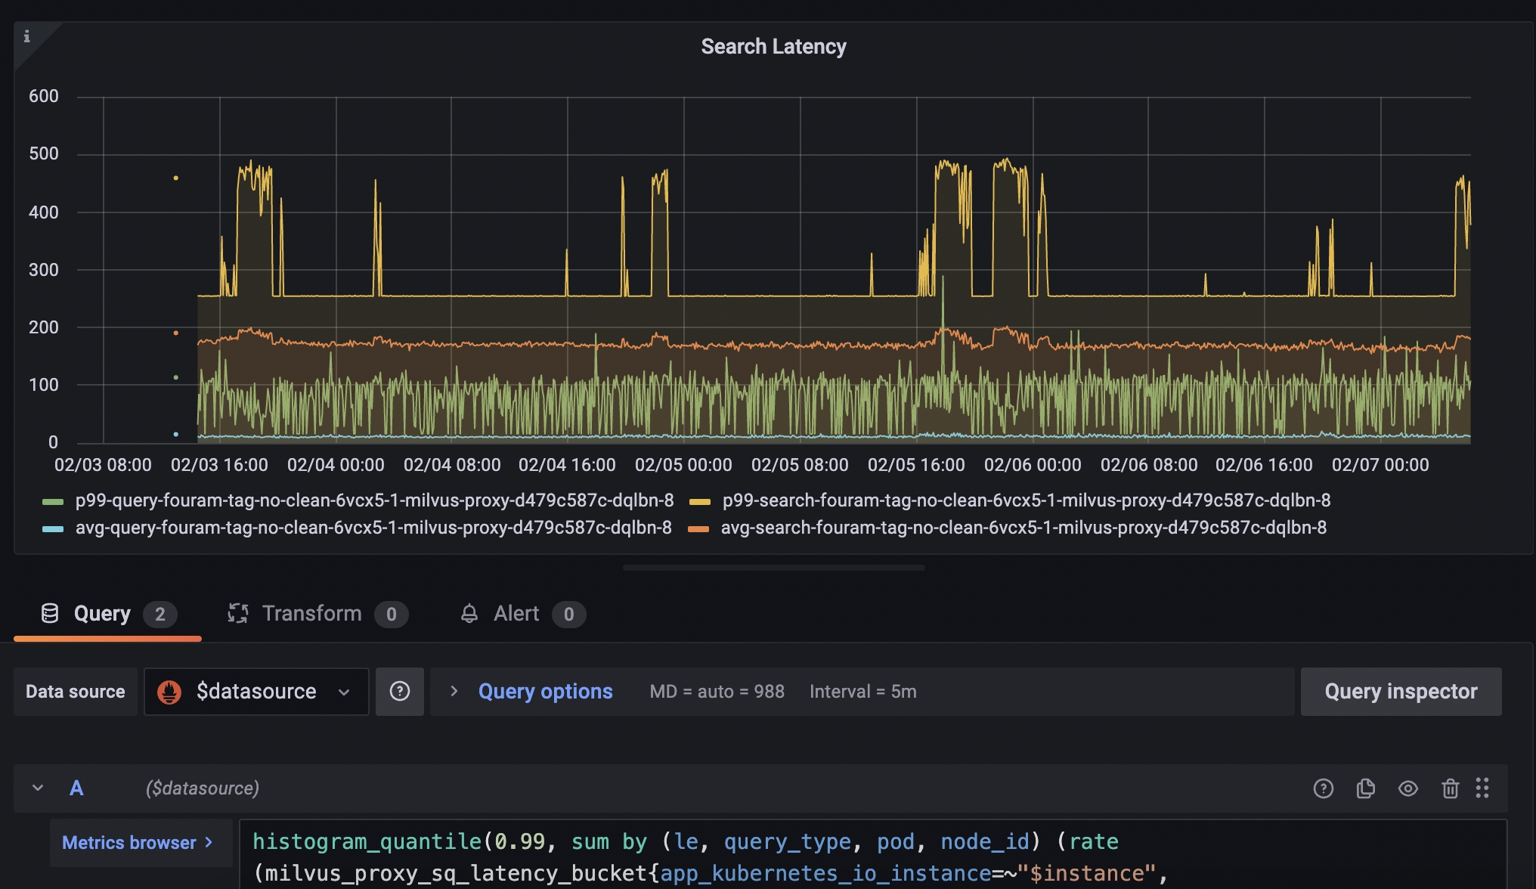Click inside the histogram_quantile query expression field
This screenshot has width=1536, height=889.
680,841
